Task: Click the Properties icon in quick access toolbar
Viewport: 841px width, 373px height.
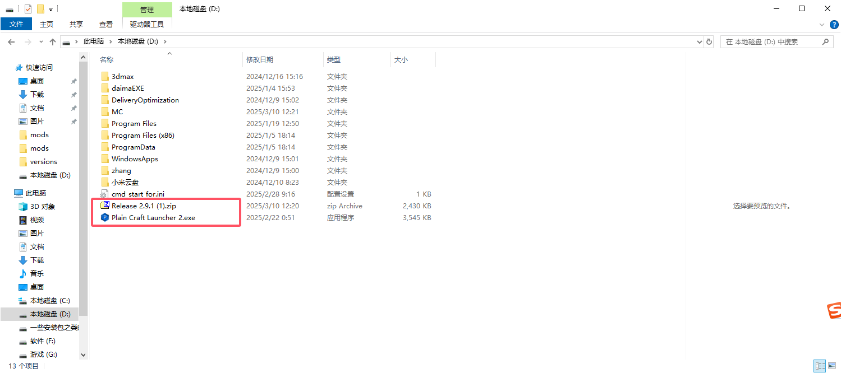Action: [x=28, y=9]
